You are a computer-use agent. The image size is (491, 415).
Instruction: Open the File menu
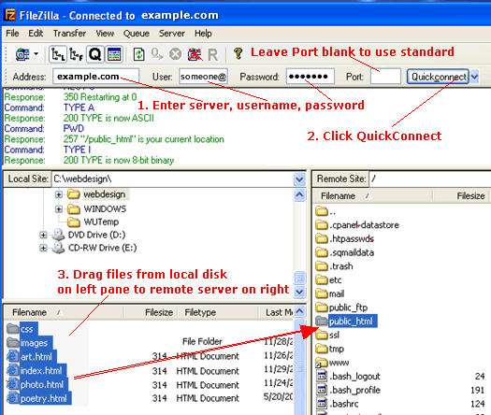12,34
